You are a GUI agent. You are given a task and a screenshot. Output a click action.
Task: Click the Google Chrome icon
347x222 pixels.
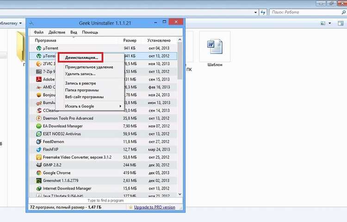(39, 173)
